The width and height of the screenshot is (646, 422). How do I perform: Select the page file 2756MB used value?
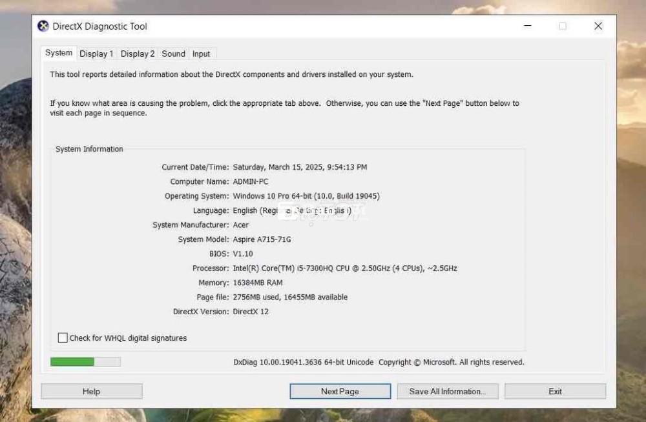coord(290,297)
